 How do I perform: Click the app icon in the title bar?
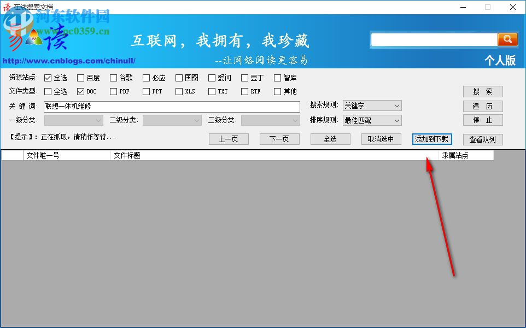point(6,7)
